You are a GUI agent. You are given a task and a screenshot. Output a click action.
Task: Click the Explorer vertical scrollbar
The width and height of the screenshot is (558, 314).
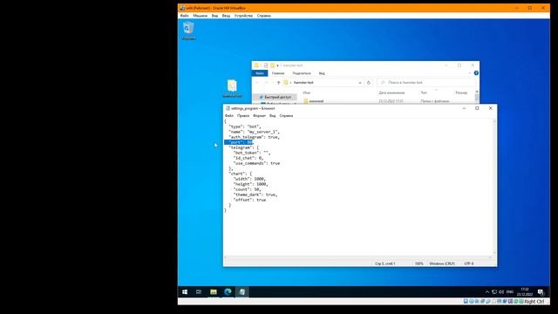[477, 97]
